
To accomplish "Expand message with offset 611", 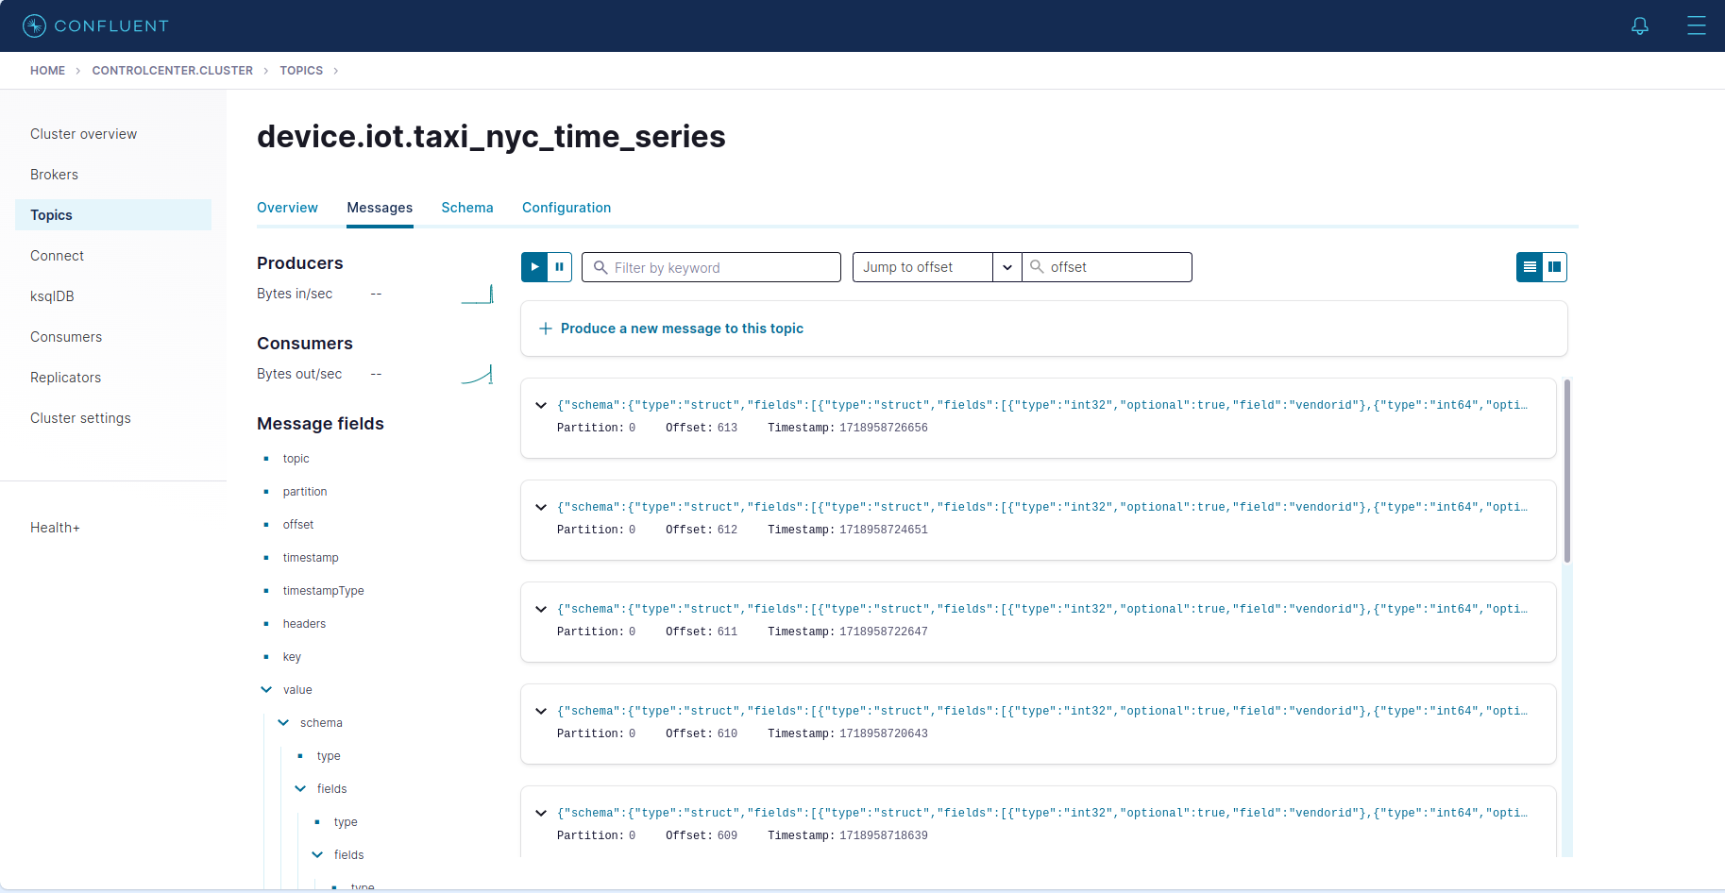I will (x=541, y=609).
